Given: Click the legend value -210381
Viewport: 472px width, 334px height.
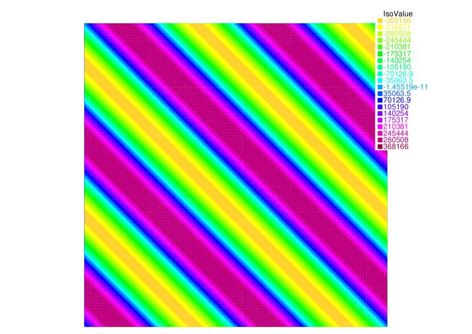Looking at the screenshot, I should pos(397,47).
